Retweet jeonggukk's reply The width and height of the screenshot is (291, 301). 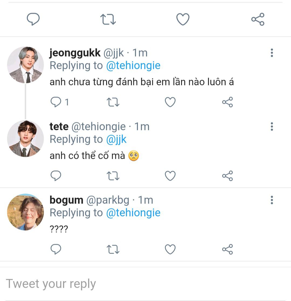pos(113,102)
